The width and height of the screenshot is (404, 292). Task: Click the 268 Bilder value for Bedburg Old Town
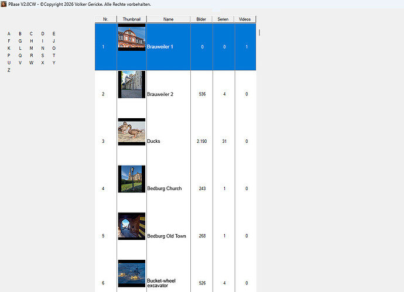[202, 236]
